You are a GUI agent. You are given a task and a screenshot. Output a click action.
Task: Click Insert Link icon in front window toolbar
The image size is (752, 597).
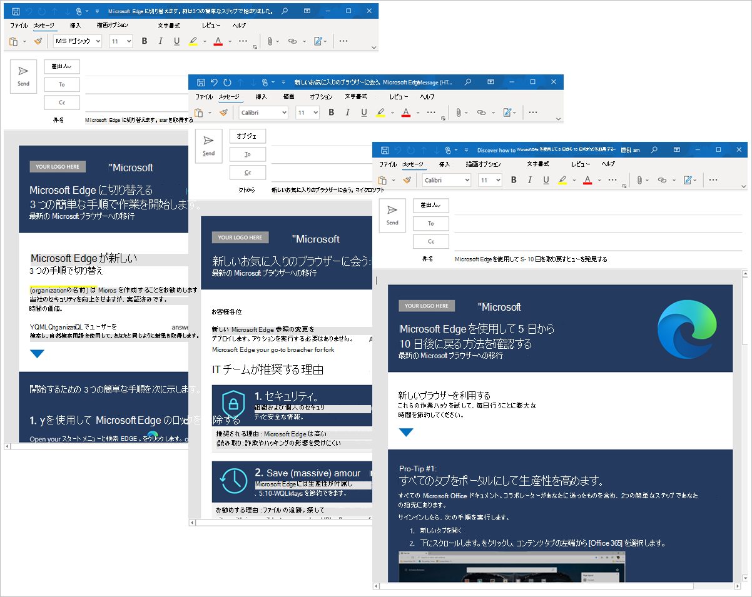[x=663, y=180]
